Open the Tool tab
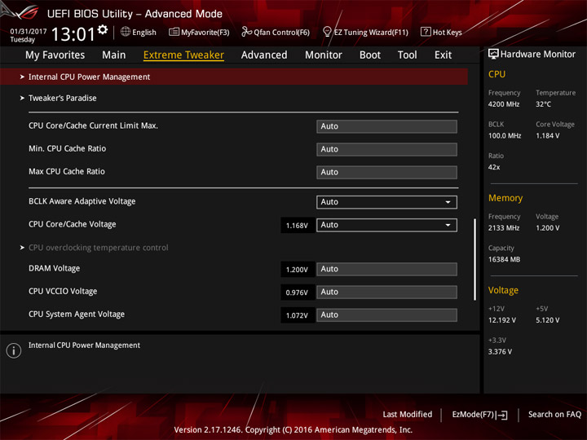 408,55
